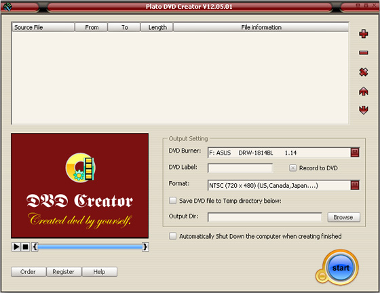Close the Plato DVD Creator window
This screenshot has width=380, height=293.
pos(374,5)
